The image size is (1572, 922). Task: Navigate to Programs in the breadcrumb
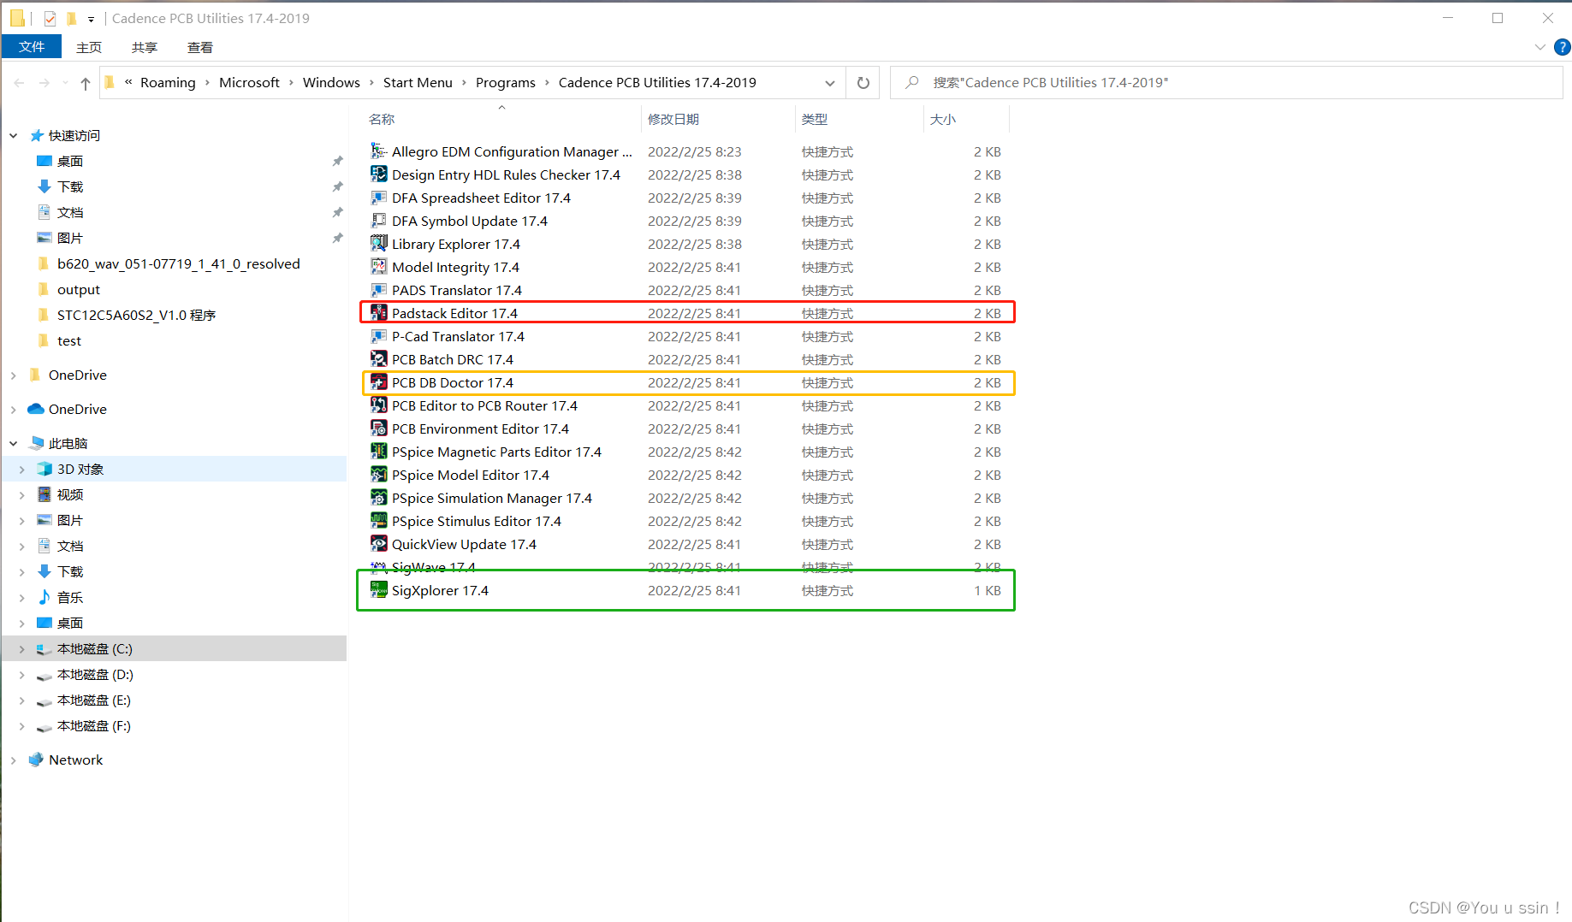(x=505, y=82)
